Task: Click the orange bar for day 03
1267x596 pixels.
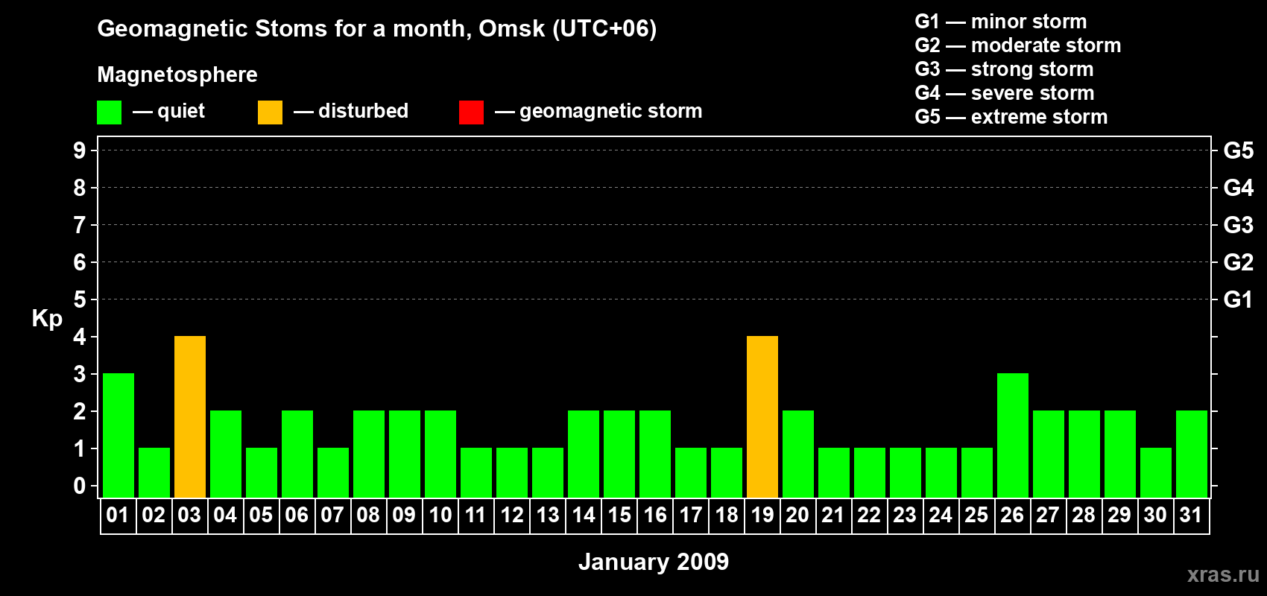Action: click(190, 417)
